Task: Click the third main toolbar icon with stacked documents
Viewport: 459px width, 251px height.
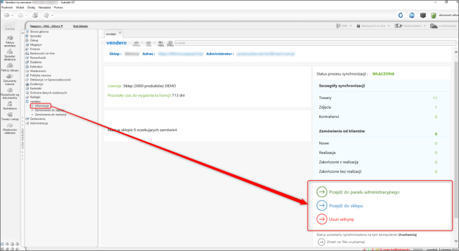Action: click(35, 15)
